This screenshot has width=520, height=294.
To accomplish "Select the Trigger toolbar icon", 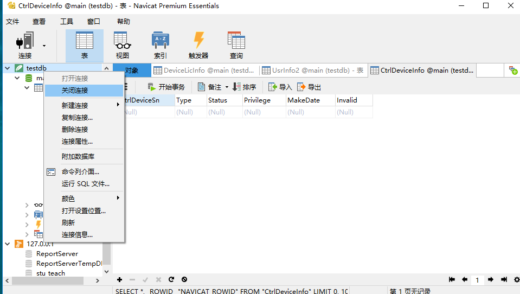I will (x=198, y=46).
